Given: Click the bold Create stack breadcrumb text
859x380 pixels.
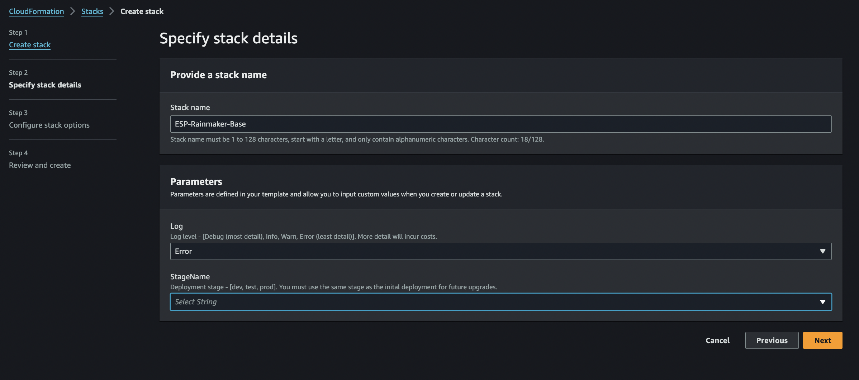Looking at the screenshot, I should tap(142, 11).
